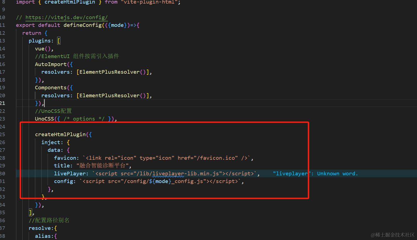Click the "Unknown word." spell-check message
Viewport: 417px width, 240px height.
click(338, 174)
